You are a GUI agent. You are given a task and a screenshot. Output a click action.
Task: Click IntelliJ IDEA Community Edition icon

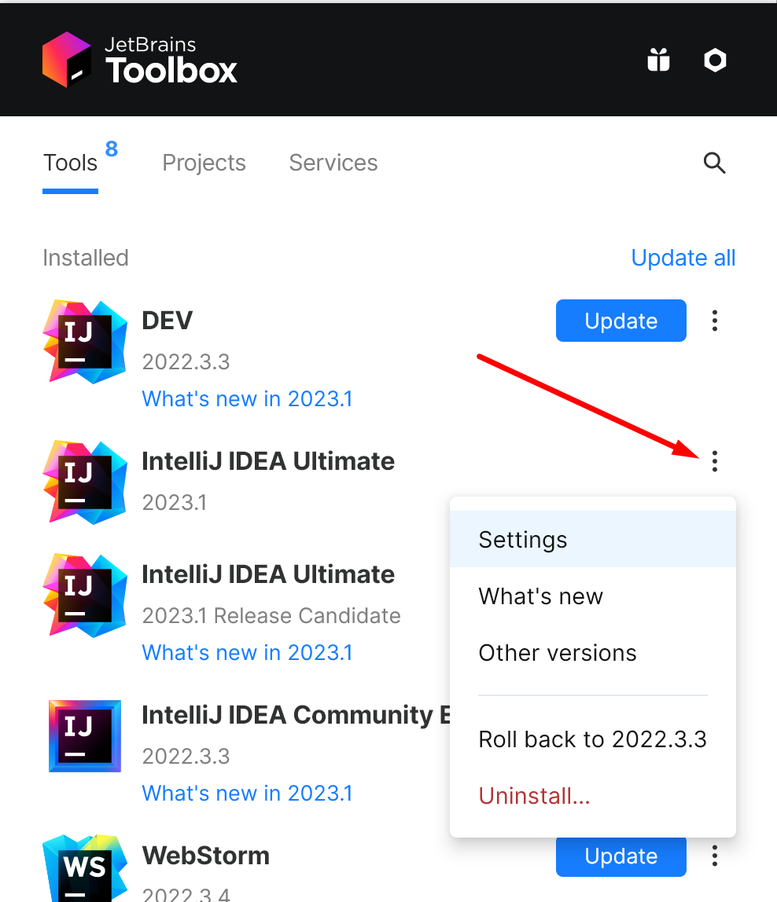point(85,735)
